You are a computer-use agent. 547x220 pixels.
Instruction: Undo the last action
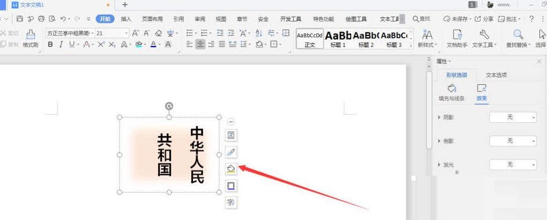[x=63, y=19]
